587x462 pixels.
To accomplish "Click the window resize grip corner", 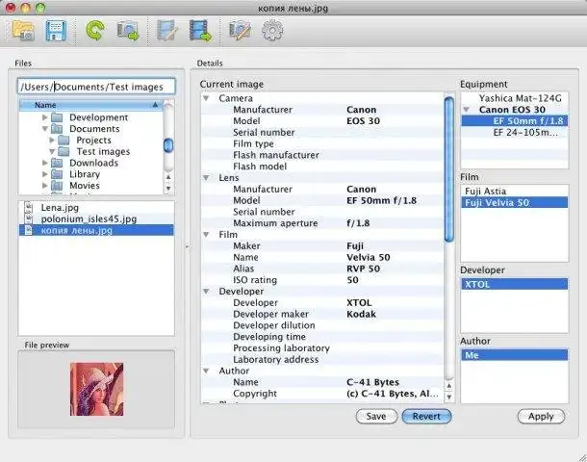I will (x=582, y=457).
